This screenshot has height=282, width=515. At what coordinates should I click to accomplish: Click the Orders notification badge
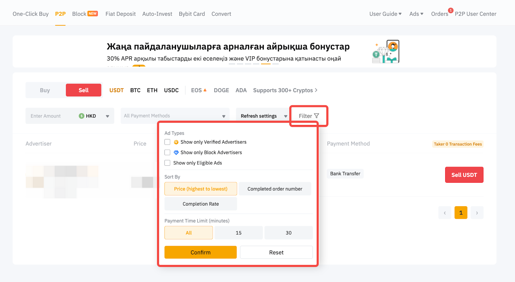451,10
